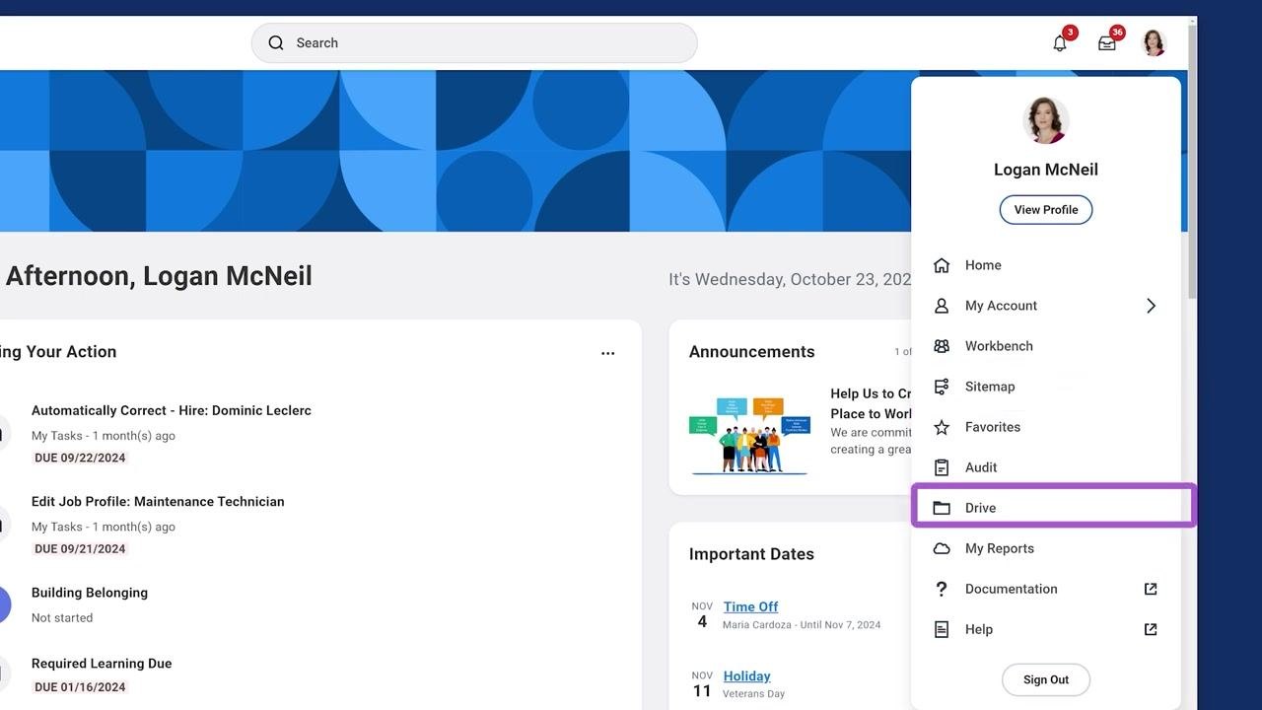Viewport: 1262px width, 710px height.
Task: Click the announcement illustration thumbnail
Action: (x=749, y=435)
